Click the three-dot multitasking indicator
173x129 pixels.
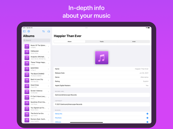coord(86,28)
